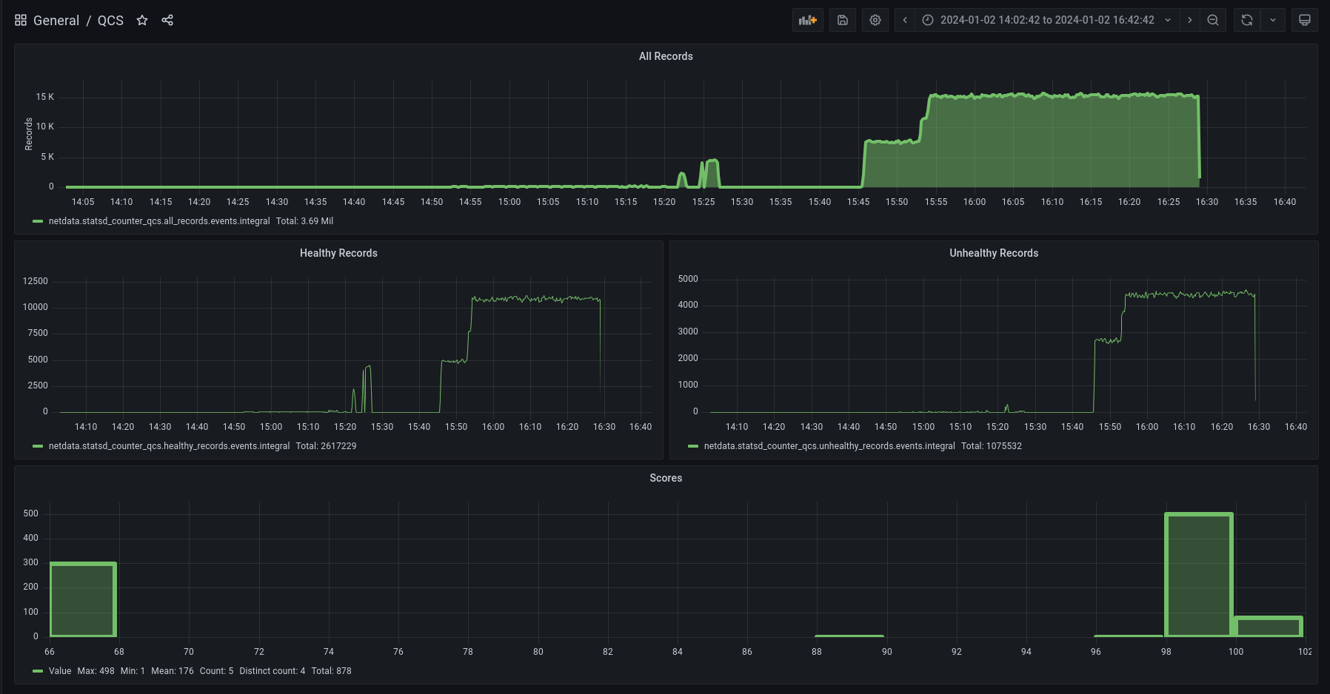Click the share dashboard icon
Viewport: 1330px width, 694px height.
click(167, 20)
